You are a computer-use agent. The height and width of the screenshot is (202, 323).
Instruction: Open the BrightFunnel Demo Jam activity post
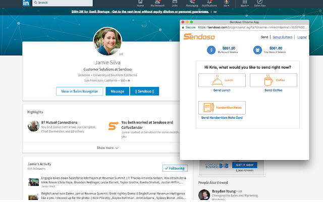point(114,195)
